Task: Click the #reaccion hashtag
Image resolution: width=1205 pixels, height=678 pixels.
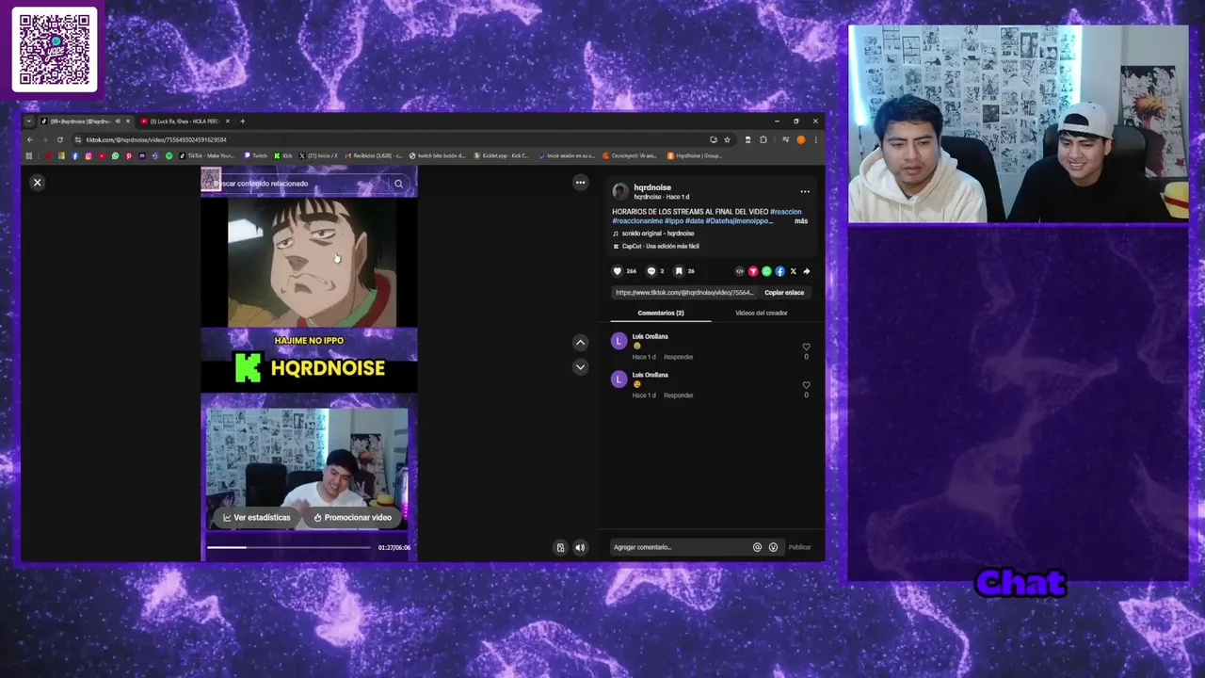Action: (786, 212)
